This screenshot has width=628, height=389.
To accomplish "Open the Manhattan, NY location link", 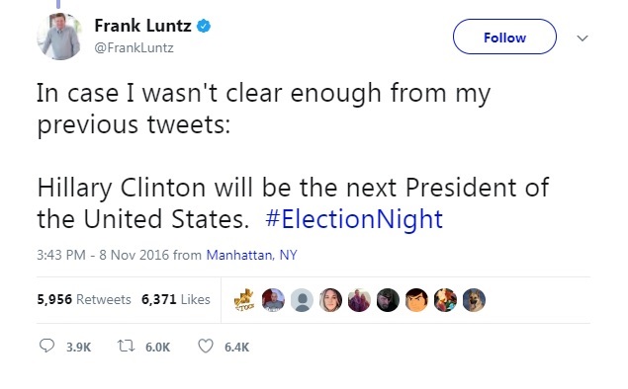I will (251, 255).
